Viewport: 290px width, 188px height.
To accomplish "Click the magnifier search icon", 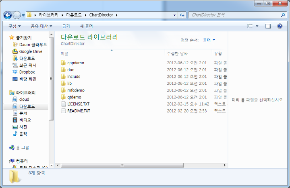I will point(283,15).
